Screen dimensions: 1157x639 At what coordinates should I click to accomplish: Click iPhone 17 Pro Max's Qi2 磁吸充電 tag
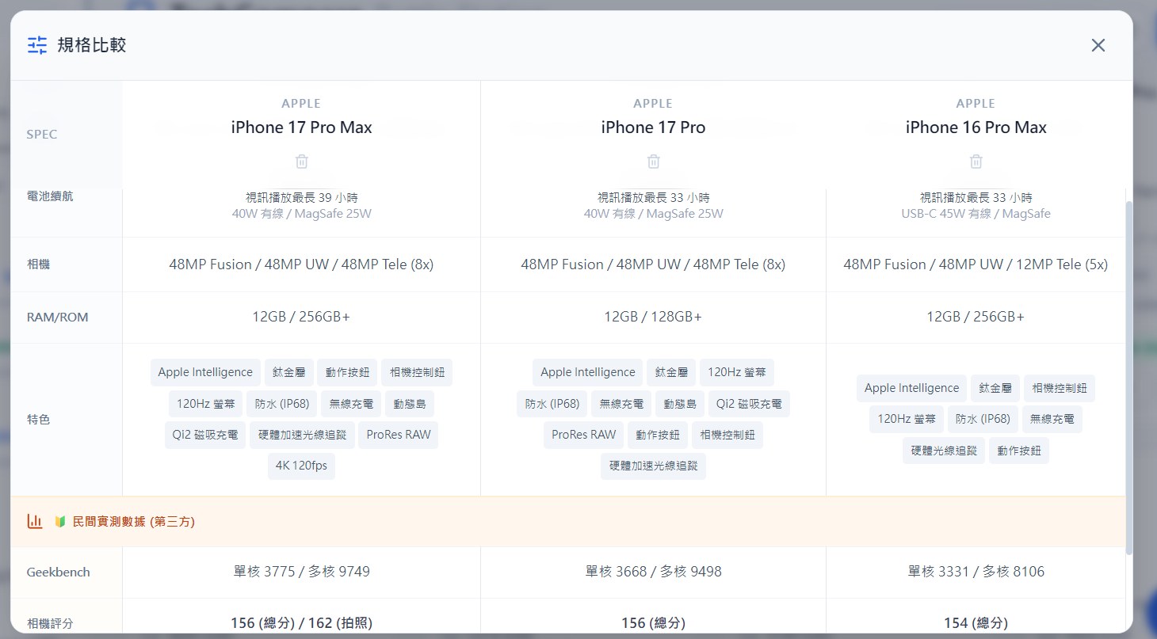[205, 435]
